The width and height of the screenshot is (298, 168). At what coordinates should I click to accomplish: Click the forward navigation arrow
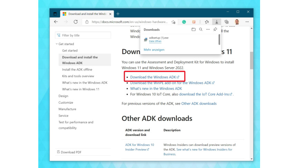(66, 22)
